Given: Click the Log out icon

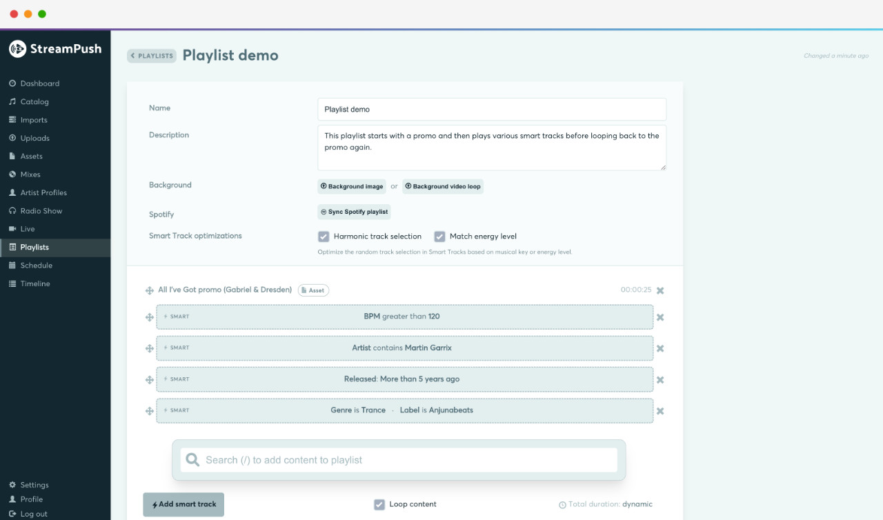Looking at the screenshot, I should click(12, 514).
